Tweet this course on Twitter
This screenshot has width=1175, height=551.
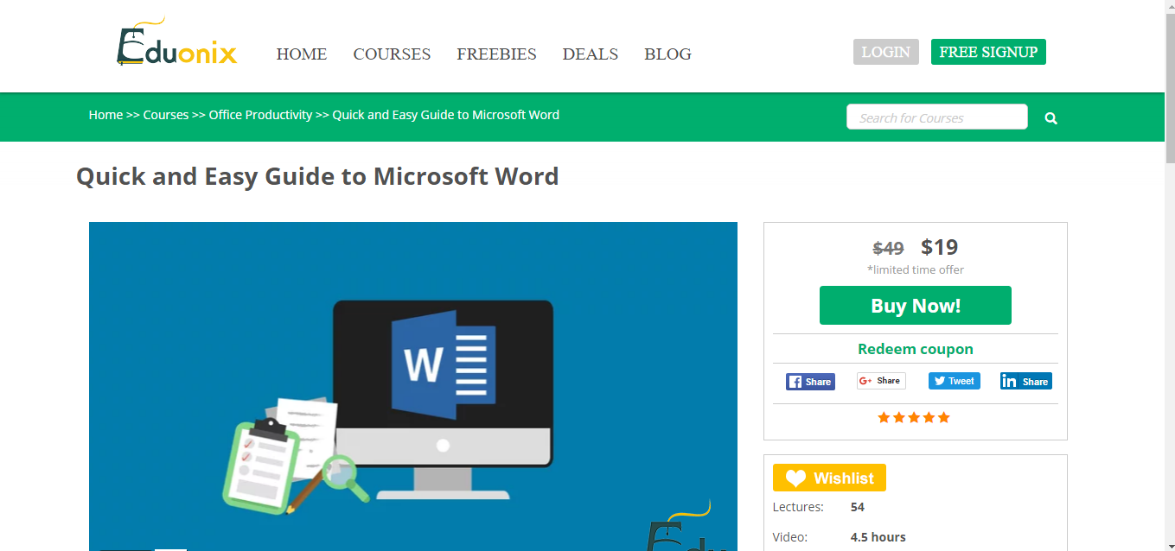pyautogui.click(x=955, y=381)
